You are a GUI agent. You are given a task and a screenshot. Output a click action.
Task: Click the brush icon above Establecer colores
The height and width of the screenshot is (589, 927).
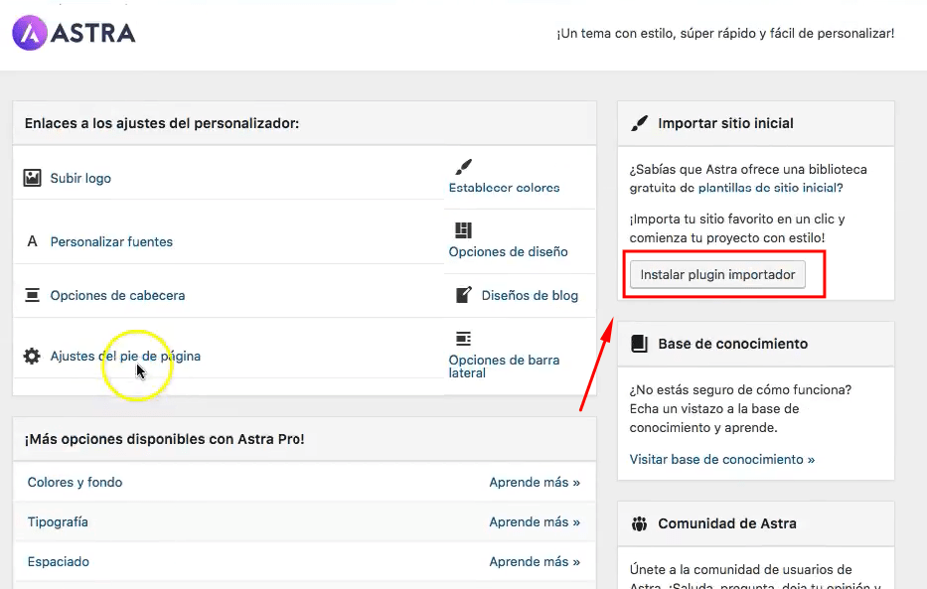(x=463, y=167)
